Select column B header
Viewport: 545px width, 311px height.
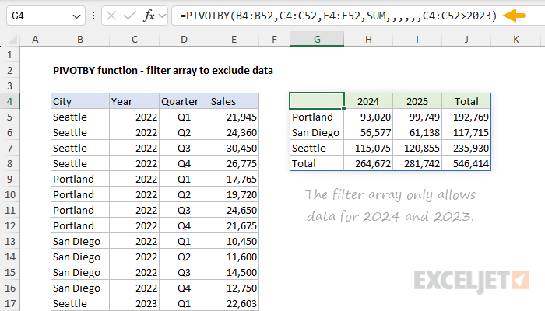[80, 39]
